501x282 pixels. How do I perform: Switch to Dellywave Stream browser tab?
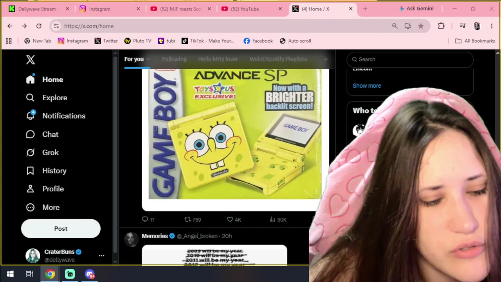click(39, 9)
